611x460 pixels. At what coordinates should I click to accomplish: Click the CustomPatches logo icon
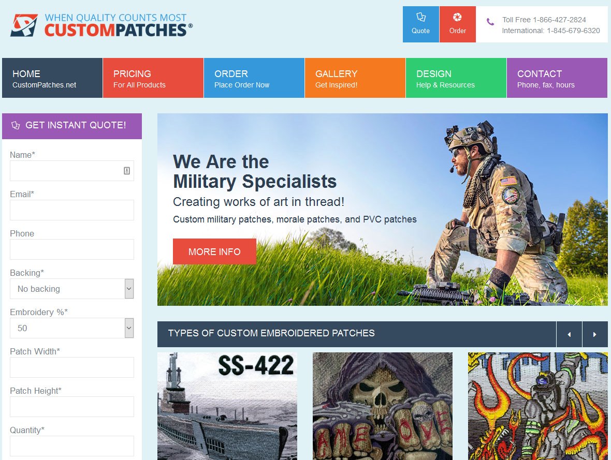pos(24,25)
